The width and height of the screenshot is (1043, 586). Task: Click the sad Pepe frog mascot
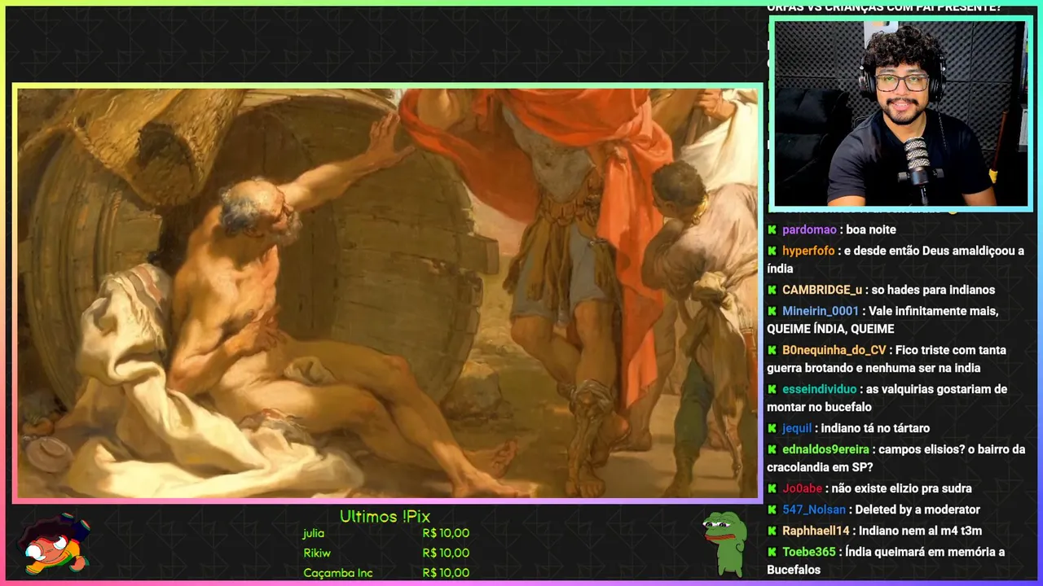[724, 544]
